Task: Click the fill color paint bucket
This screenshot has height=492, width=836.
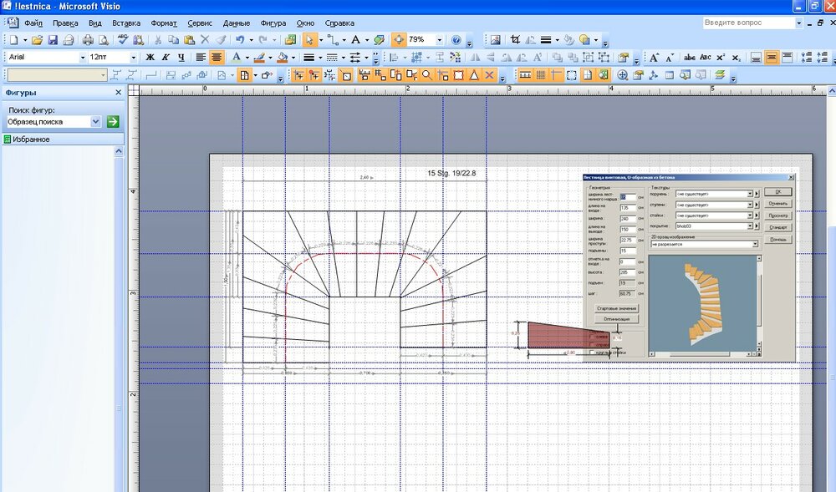Action: (x=283, y=58)
